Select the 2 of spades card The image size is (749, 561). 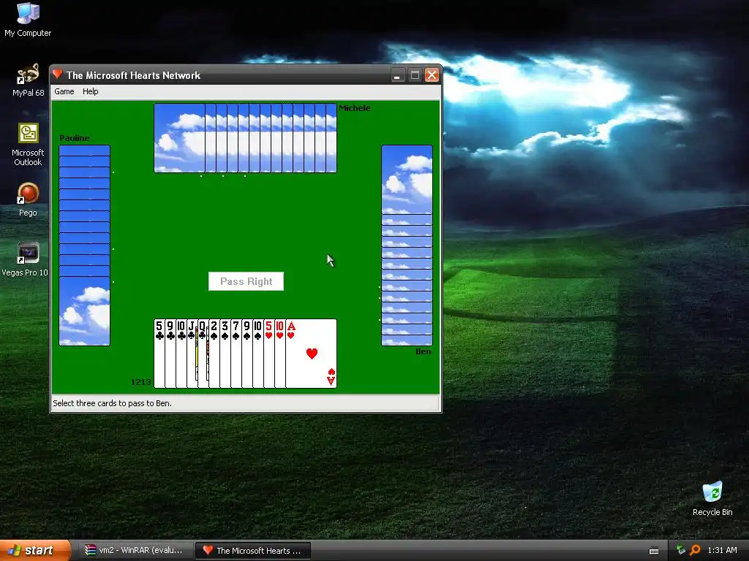[214, 354]
